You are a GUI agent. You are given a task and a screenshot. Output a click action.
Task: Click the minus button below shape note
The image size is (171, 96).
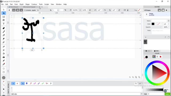(146, 37)
